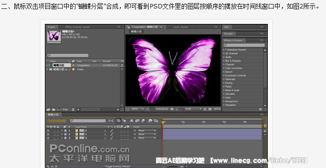
Task: Click the Toggle Switches / Modes button
Action: click(118, 166)
